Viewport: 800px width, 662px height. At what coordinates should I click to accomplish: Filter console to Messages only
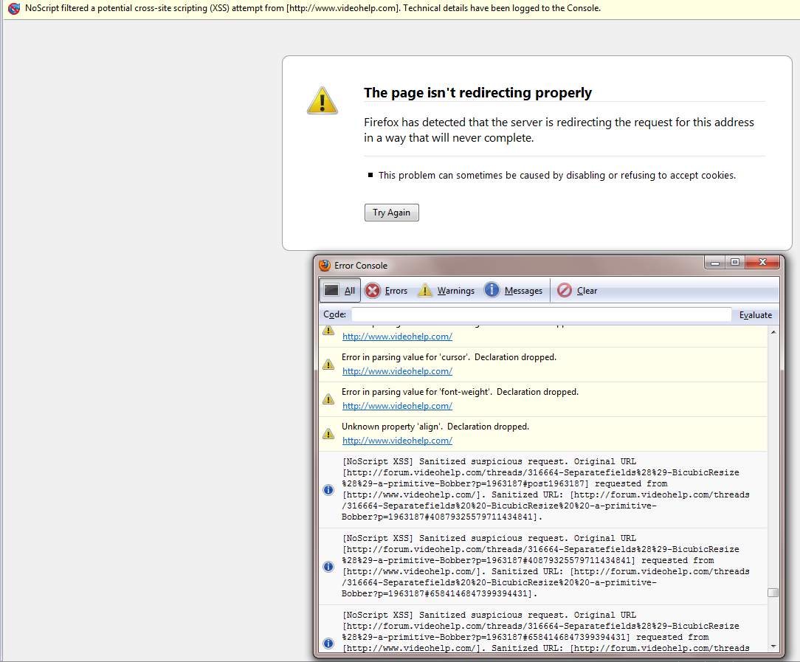[513, 290]
